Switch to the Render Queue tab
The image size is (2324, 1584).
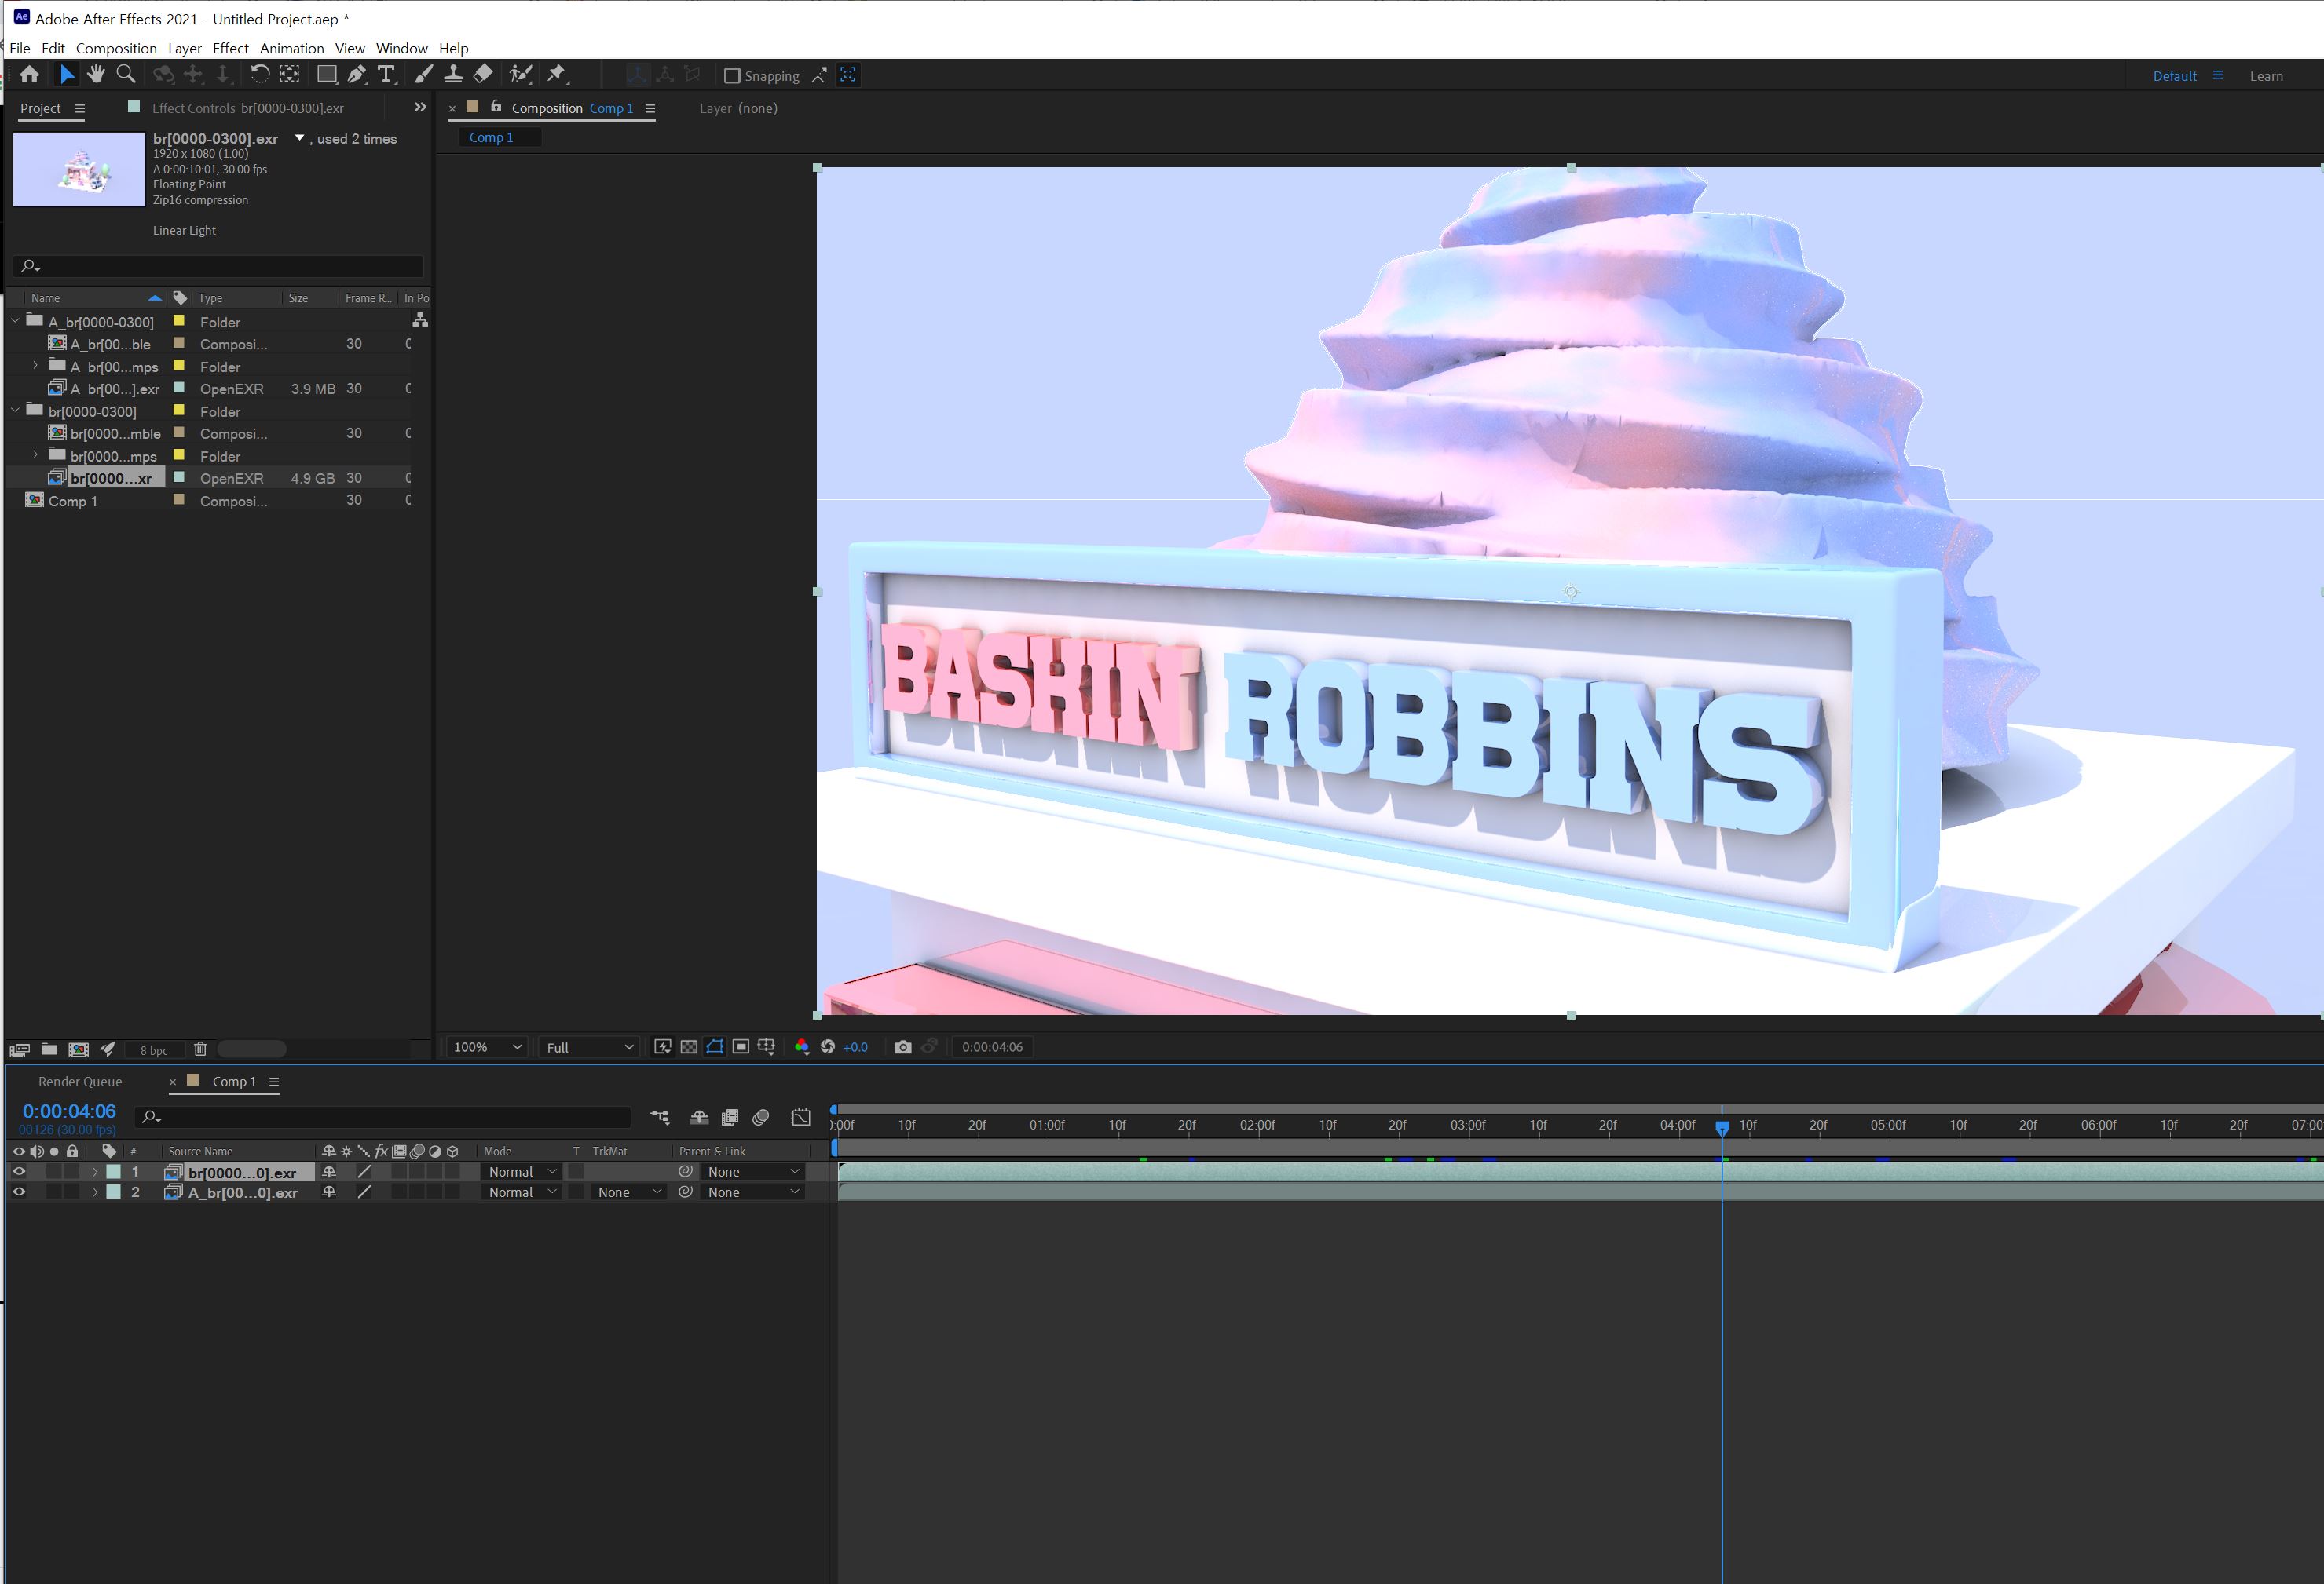(80, 1082)
